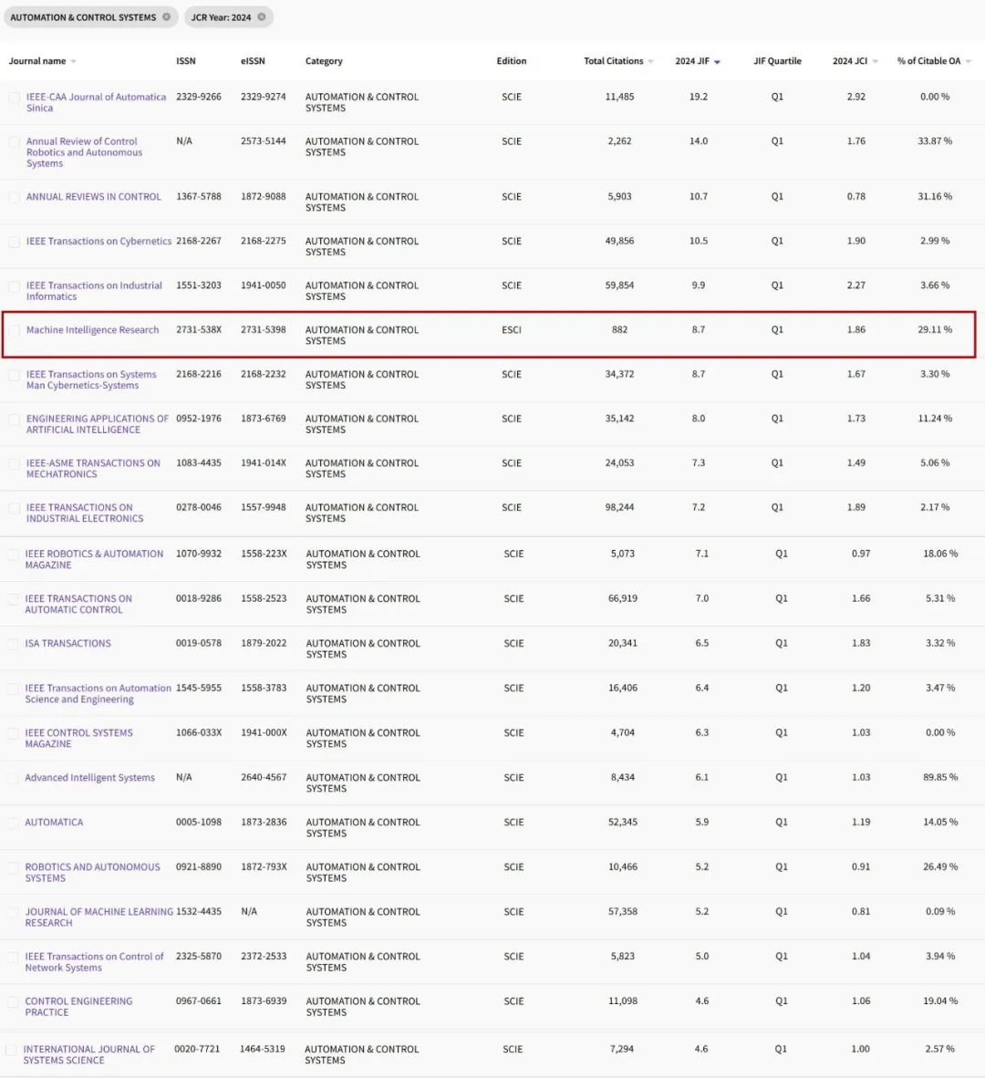The width and height of the screenshot is (985, 1078).
Task: Click the 2024 JIF sort arrow
Action: (717, 62)
